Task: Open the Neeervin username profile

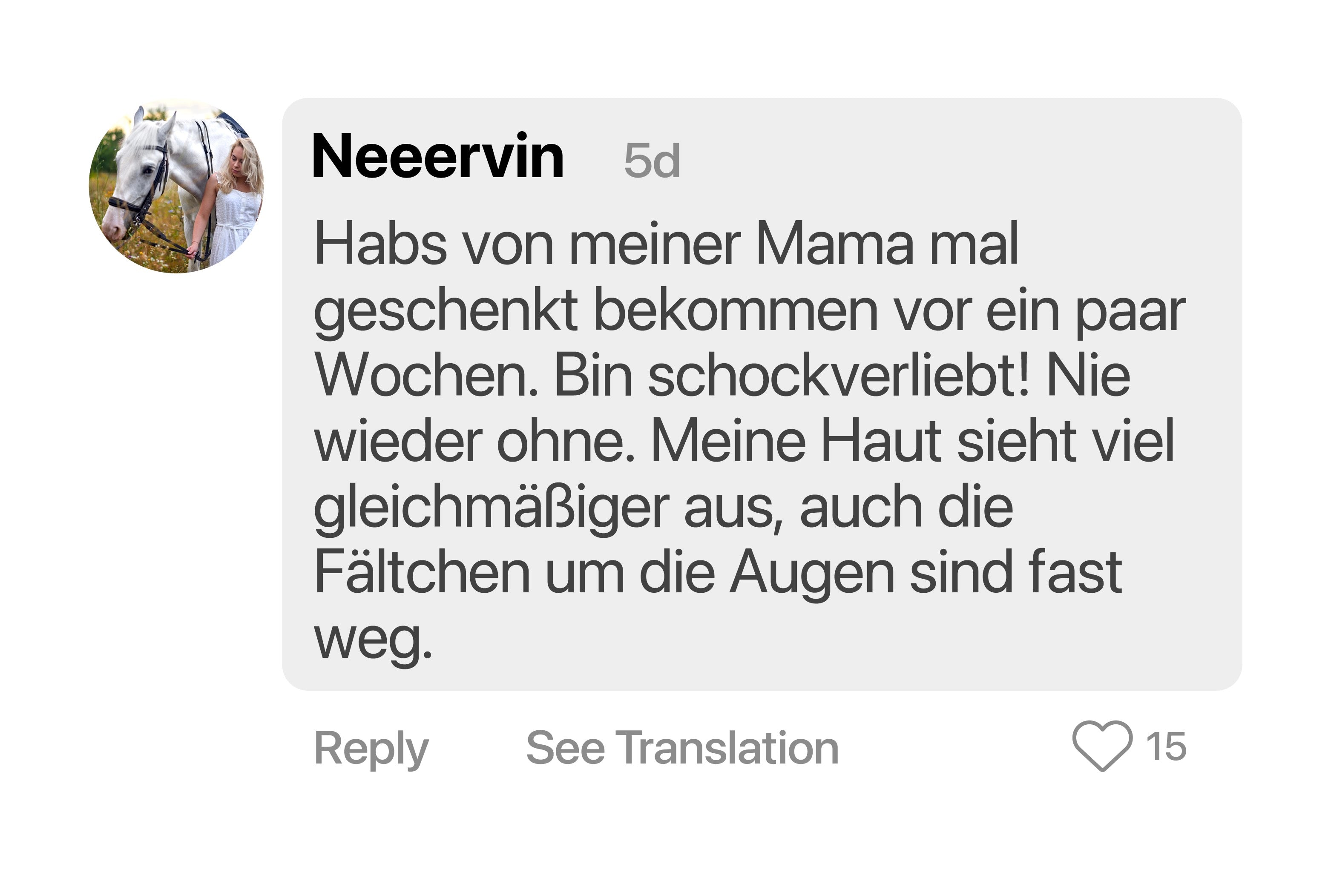Action: tap(437, 157)
